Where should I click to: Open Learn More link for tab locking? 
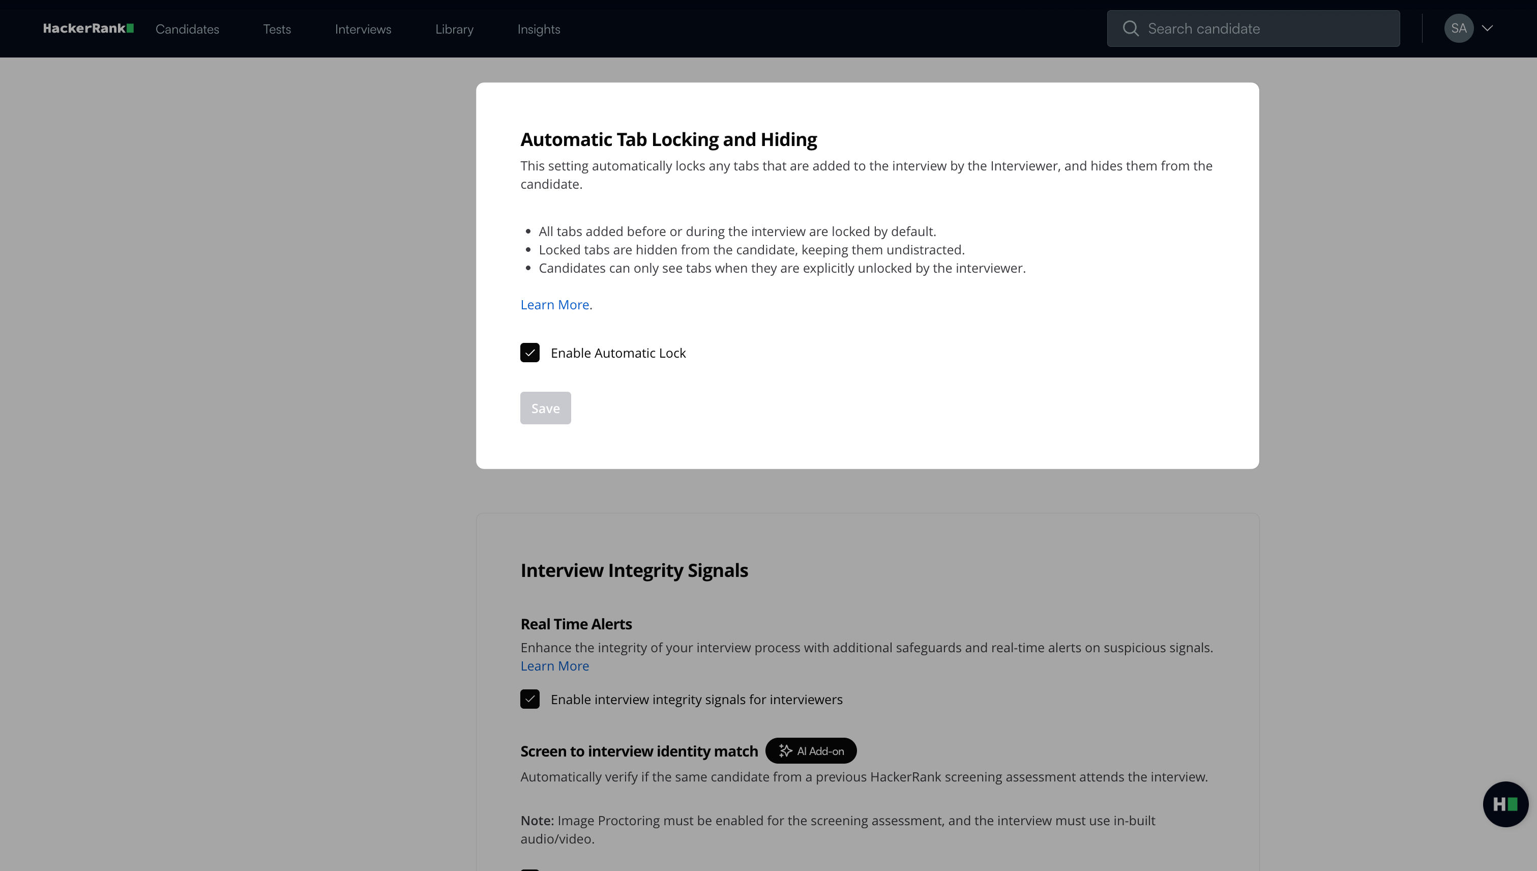point(554,305)
